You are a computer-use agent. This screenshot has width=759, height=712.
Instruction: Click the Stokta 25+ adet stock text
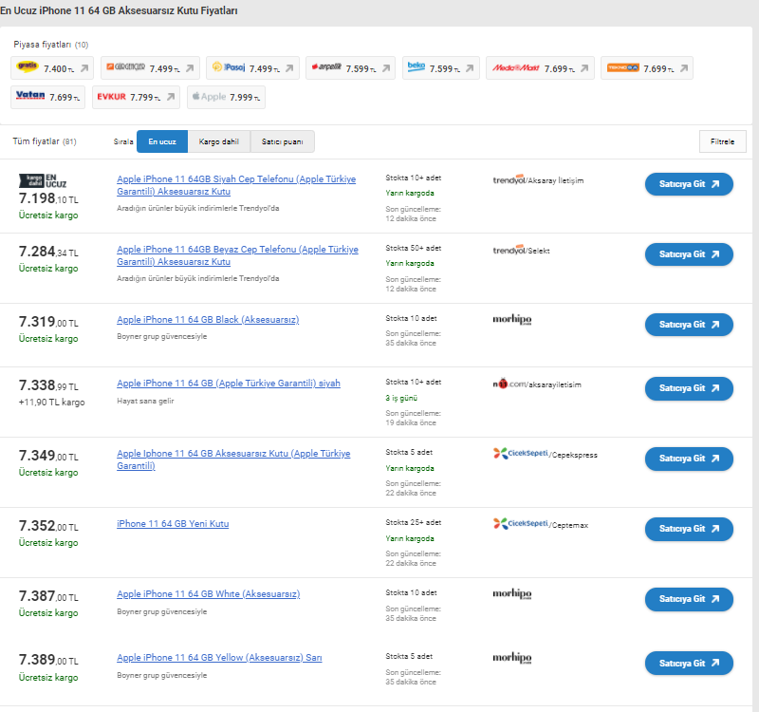pos(414,522)
